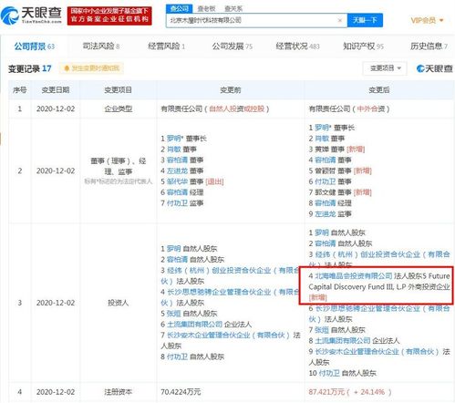Click the 变更日期 column header
This screenshot has height=403, width=455.
(56, 90)
